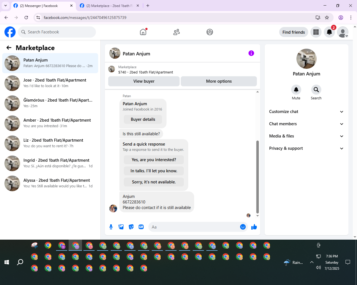Install app icon in address bar

[x=318, y=18]
